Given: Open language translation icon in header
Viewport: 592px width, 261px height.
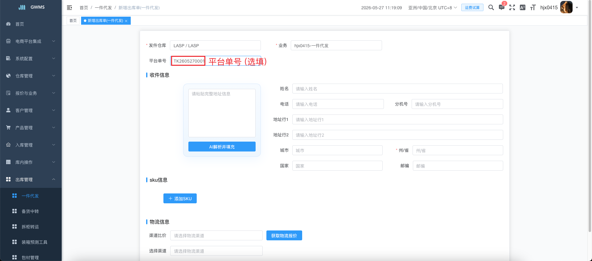Looking at the screenshot, I should (x=523, y=7).
